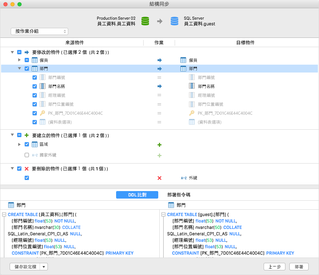Collapse the 要建立的物件 group
This screenshot has height=275, width=319.
click(x=12, y=135)
